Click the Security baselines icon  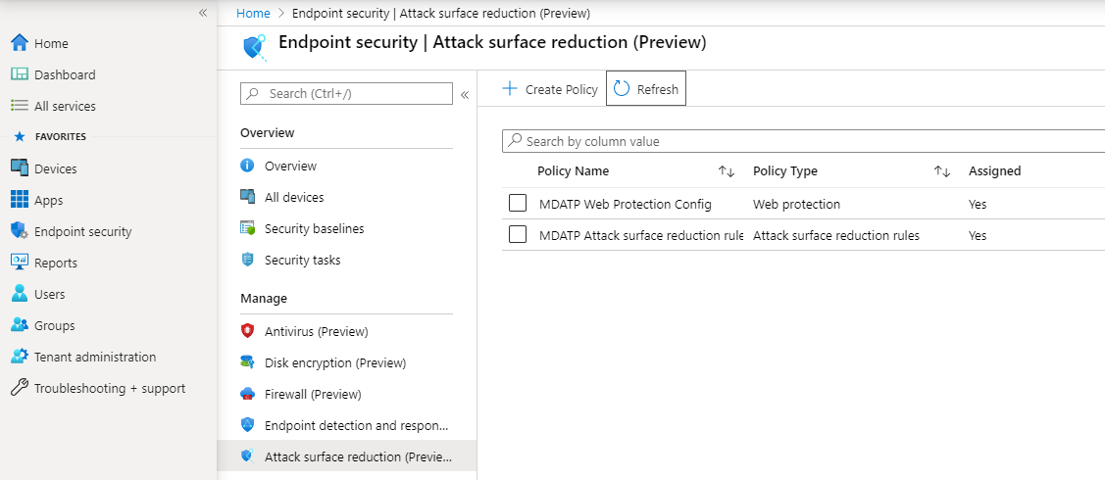pos(248,228)
